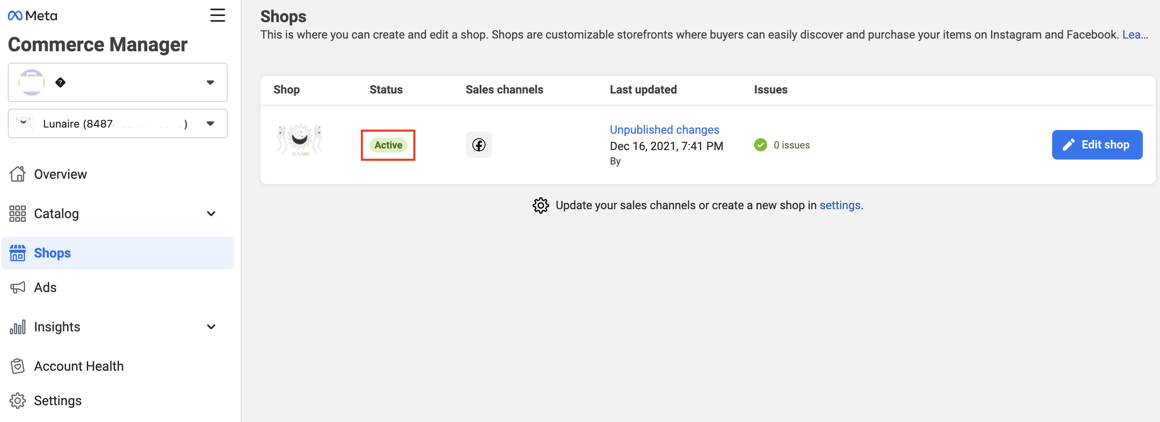Open the Unpublished changes link
Viewport: 1160px width, 422px height.
click(x=664, y=130)
